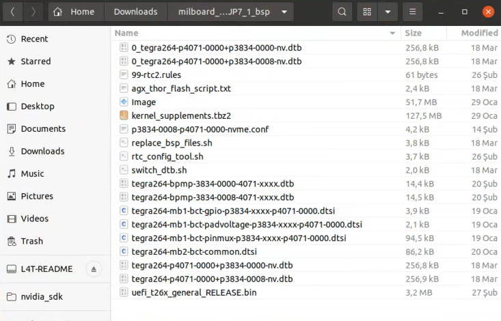
Task: Select Desktop in the sidebar
Action: (x=55, y=107)
